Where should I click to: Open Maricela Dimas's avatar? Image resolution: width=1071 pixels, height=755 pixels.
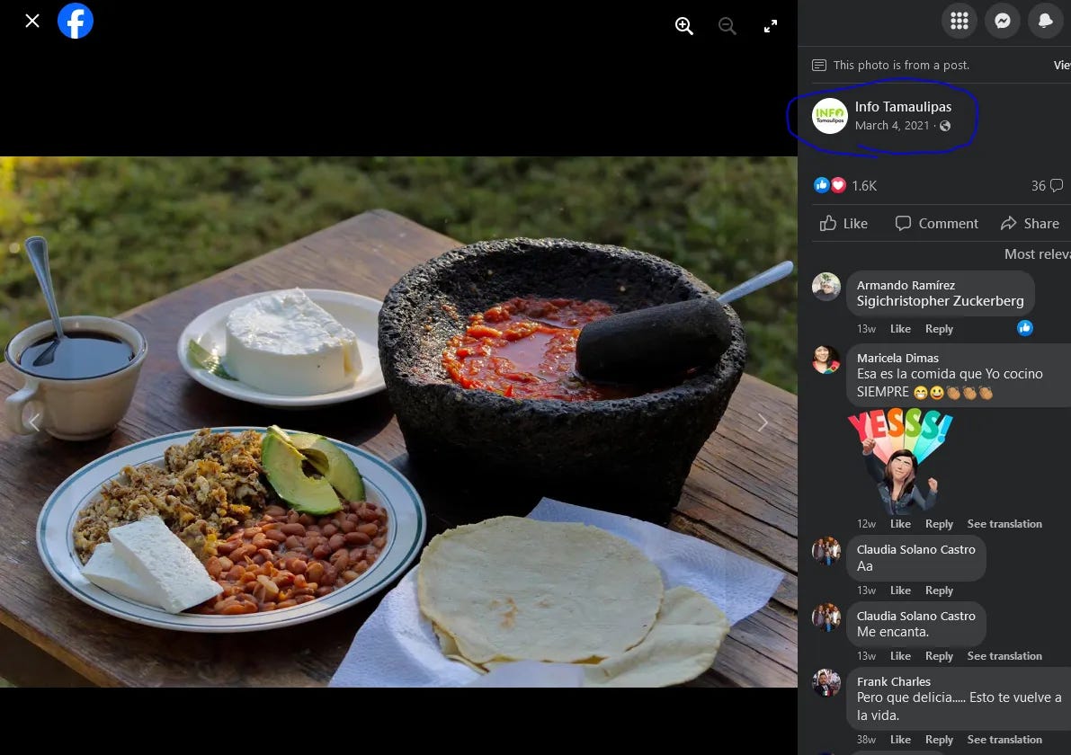(826, 360)
